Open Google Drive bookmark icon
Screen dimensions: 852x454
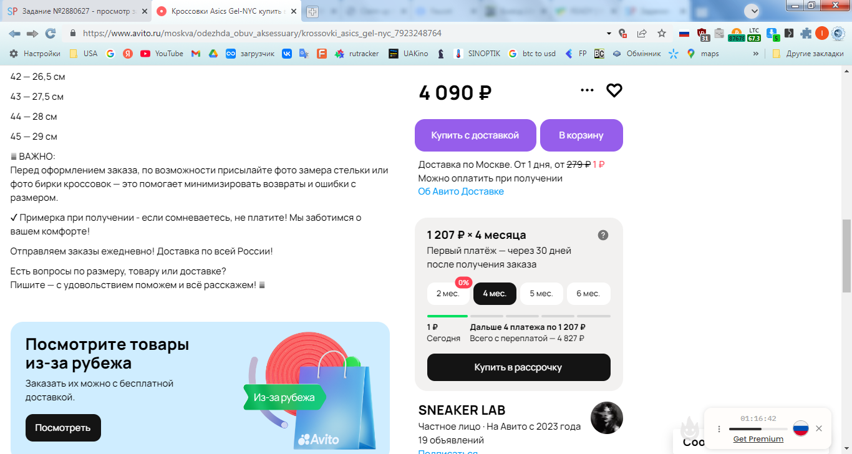tap(213, 54)
